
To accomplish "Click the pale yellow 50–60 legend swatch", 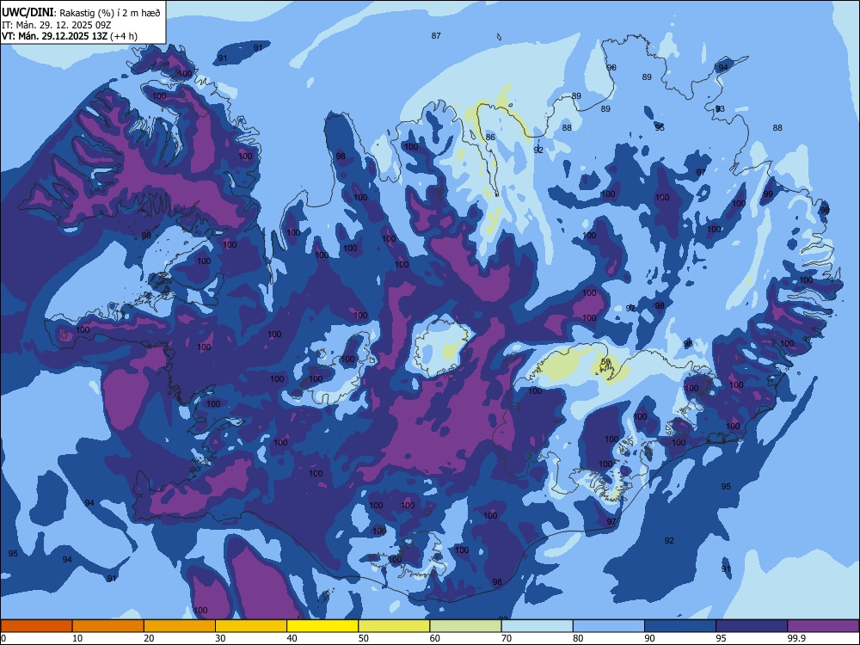I will (394, 626).
